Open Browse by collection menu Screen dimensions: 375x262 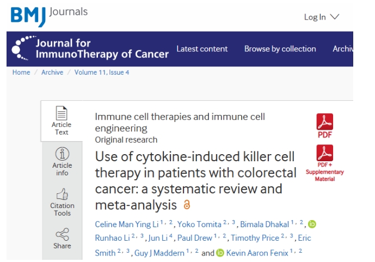280,49
